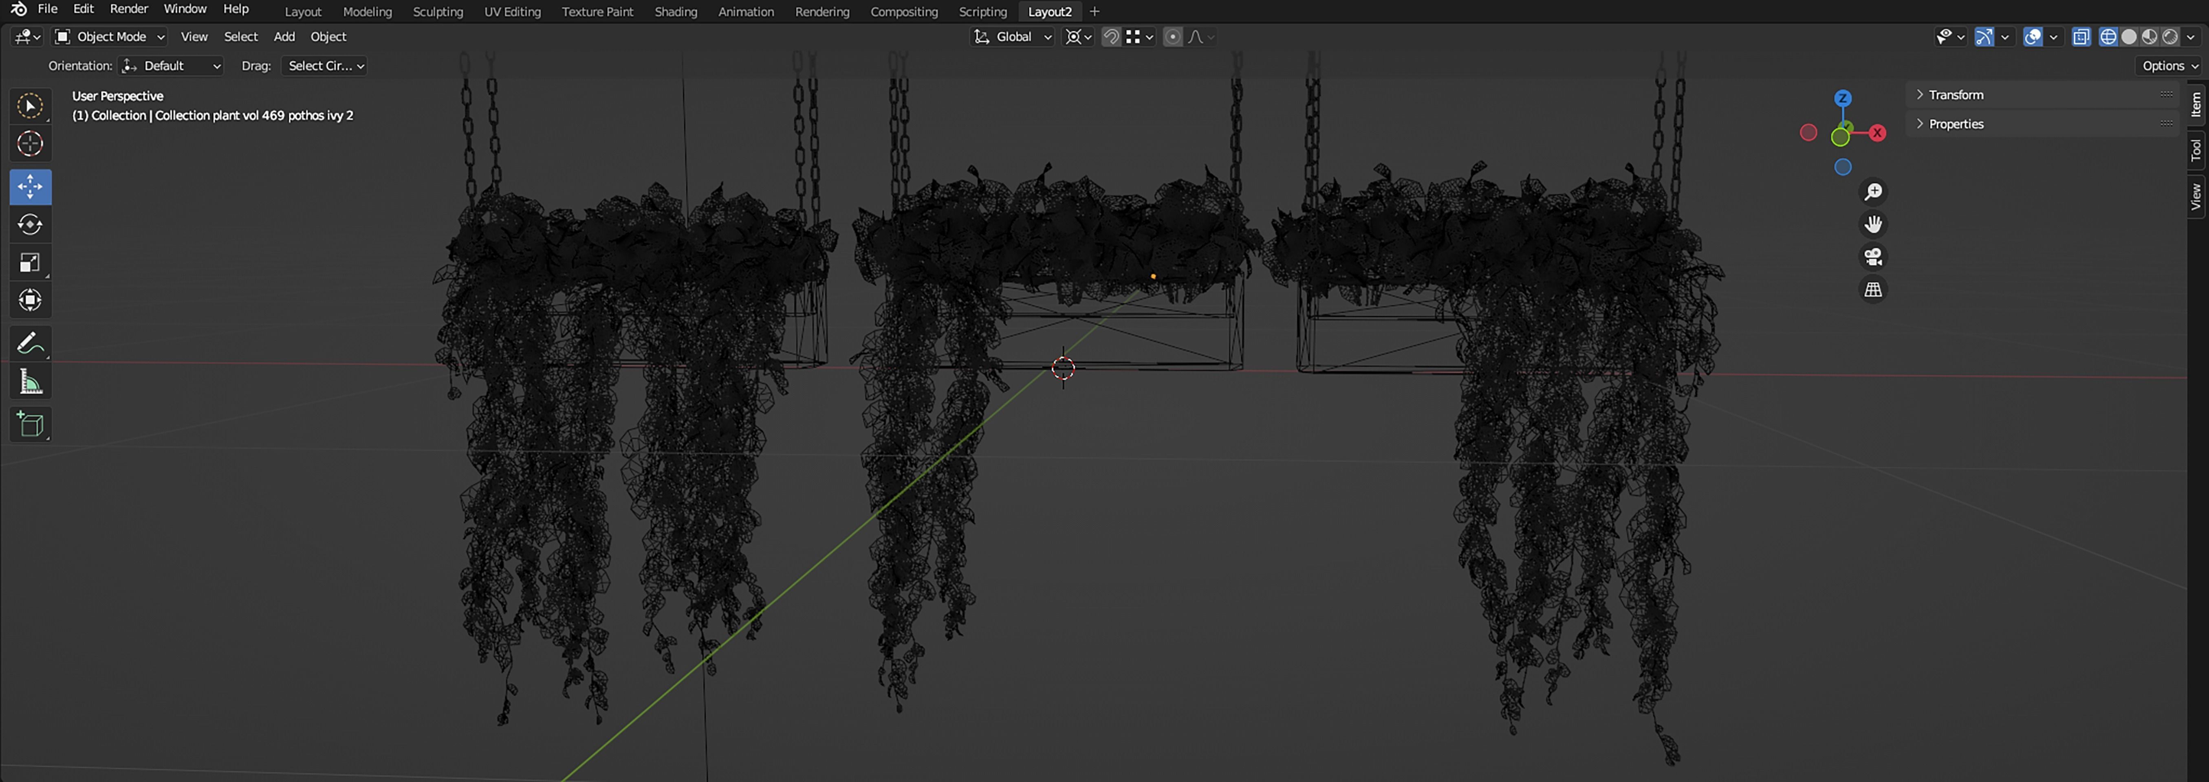The width and height of the screenshot is (2209, 782).
Task: Switch to rendered viewport shading
Action: 2169,37
